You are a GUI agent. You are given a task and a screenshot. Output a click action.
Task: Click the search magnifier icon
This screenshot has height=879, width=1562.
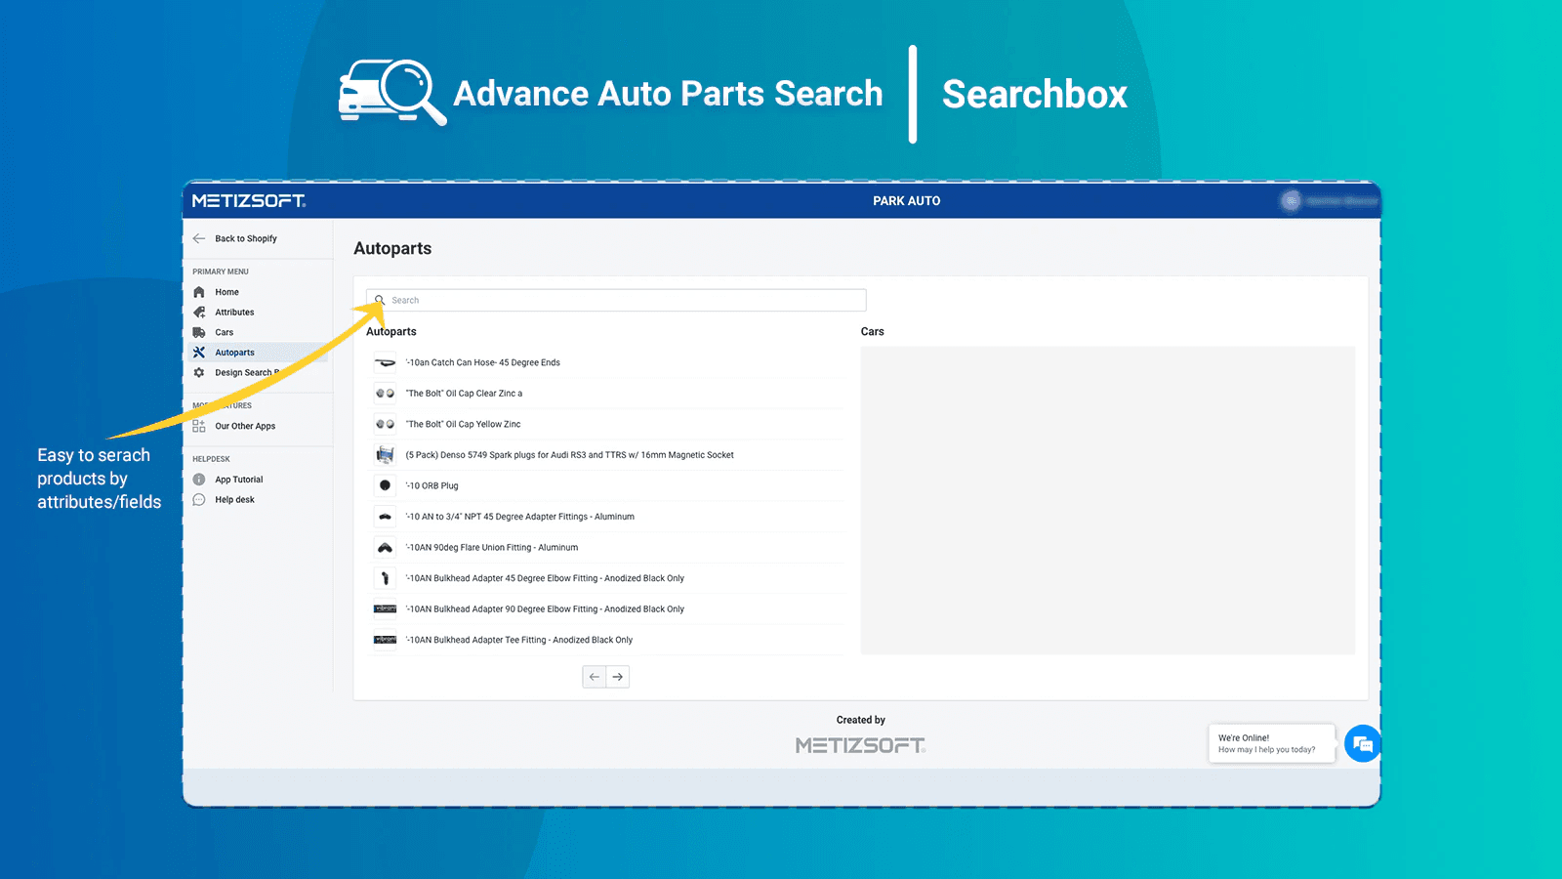(x=383, y=300)
